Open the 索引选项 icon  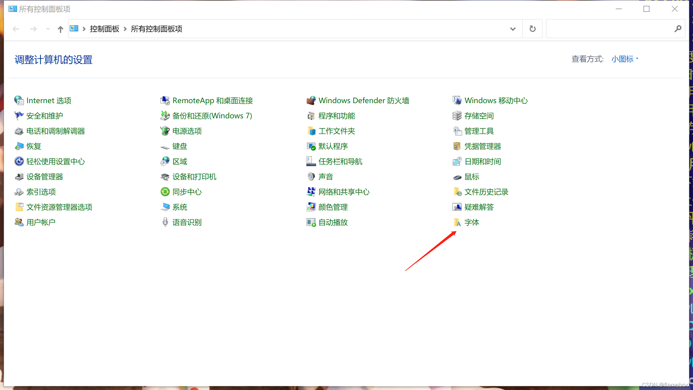(19, 192)
